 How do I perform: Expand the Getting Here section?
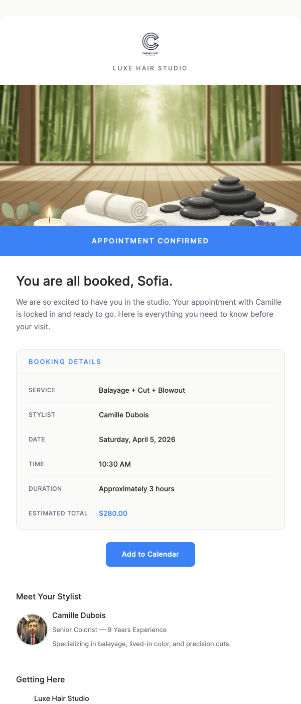coord(40,679)
